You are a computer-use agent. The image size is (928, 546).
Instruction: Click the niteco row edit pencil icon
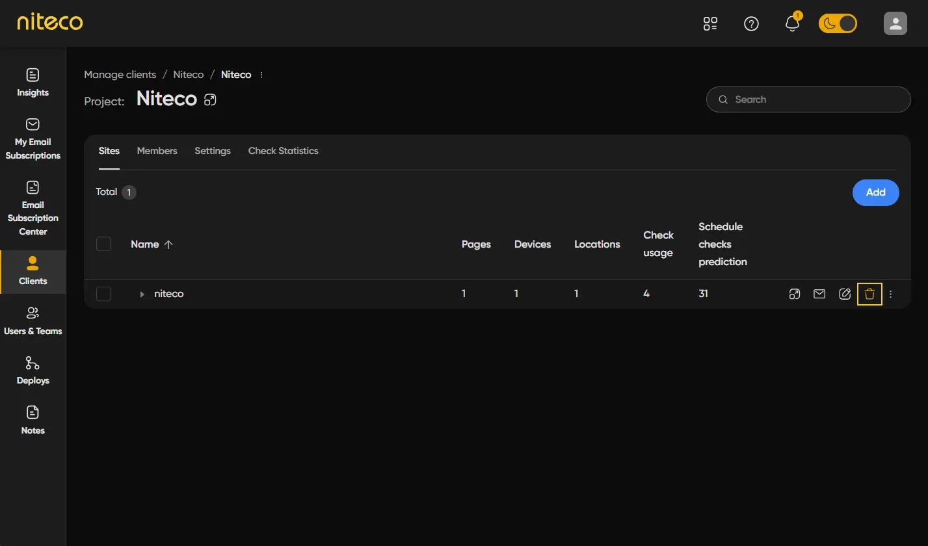point(845,294)
